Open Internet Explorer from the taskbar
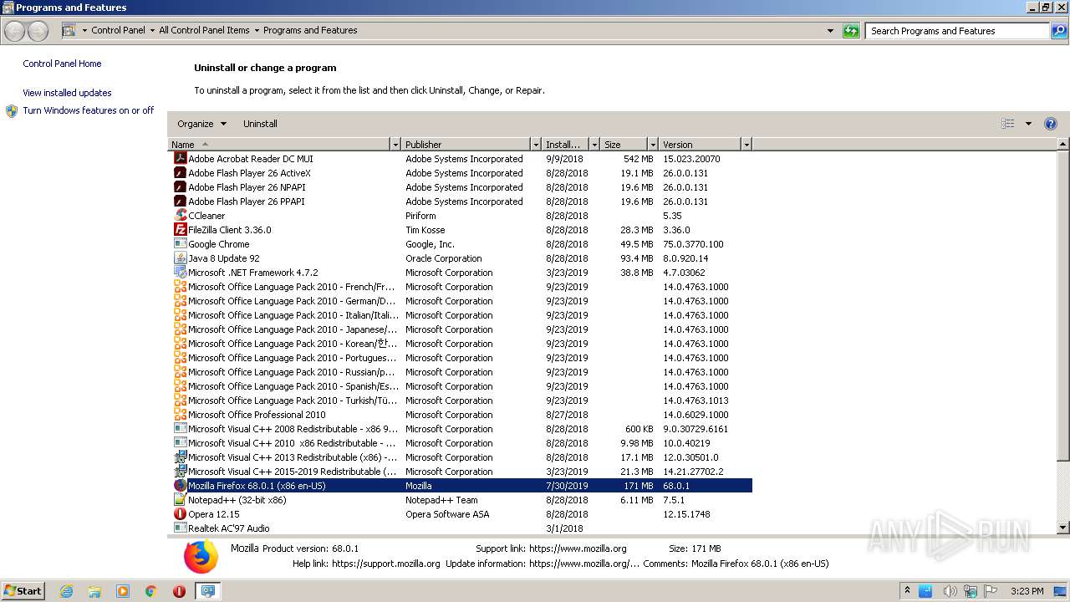This screenshot has height=602, width=1070. tap(66, 591)
